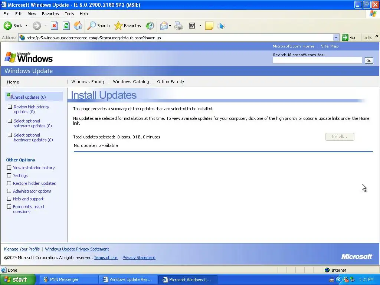Open the Favorites menu
This screenshot has width=380, height=285.
point(50,14)
